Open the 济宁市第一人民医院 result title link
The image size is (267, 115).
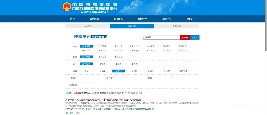103,100
